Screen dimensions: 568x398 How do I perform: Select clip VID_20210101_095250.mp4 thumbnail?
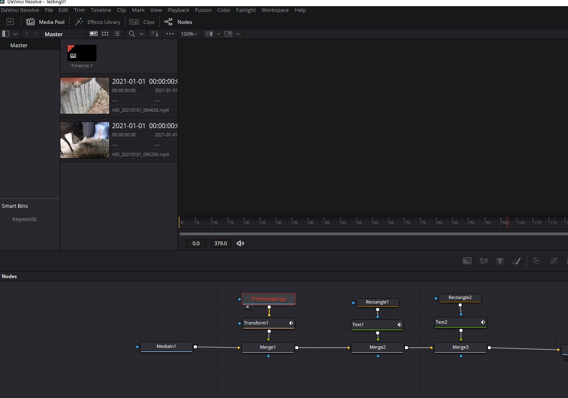click(85, 140)
